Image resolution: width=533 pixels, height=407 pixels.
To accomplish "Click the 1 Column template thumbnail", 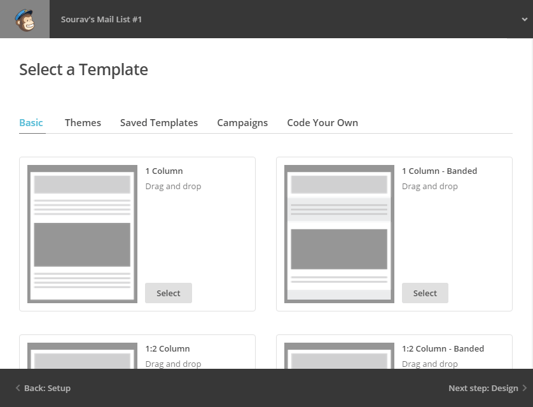I will (82, 234).
